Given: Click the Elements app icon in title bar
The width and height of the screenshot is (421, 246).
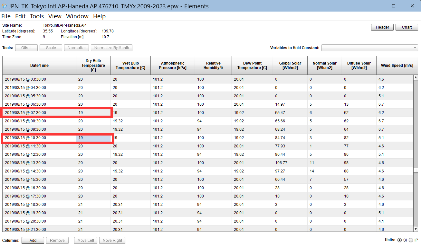Looking at the screenshot, I should tap(4, 6).
